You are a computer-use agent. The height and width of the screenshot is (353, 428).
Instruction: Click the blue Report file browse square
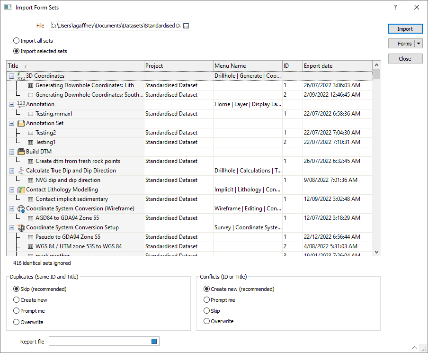(x=154, y=342)
